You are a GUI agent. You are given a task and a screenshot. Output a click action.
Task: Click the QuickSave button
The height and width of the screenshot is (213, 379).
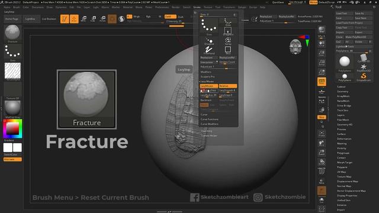278,2
